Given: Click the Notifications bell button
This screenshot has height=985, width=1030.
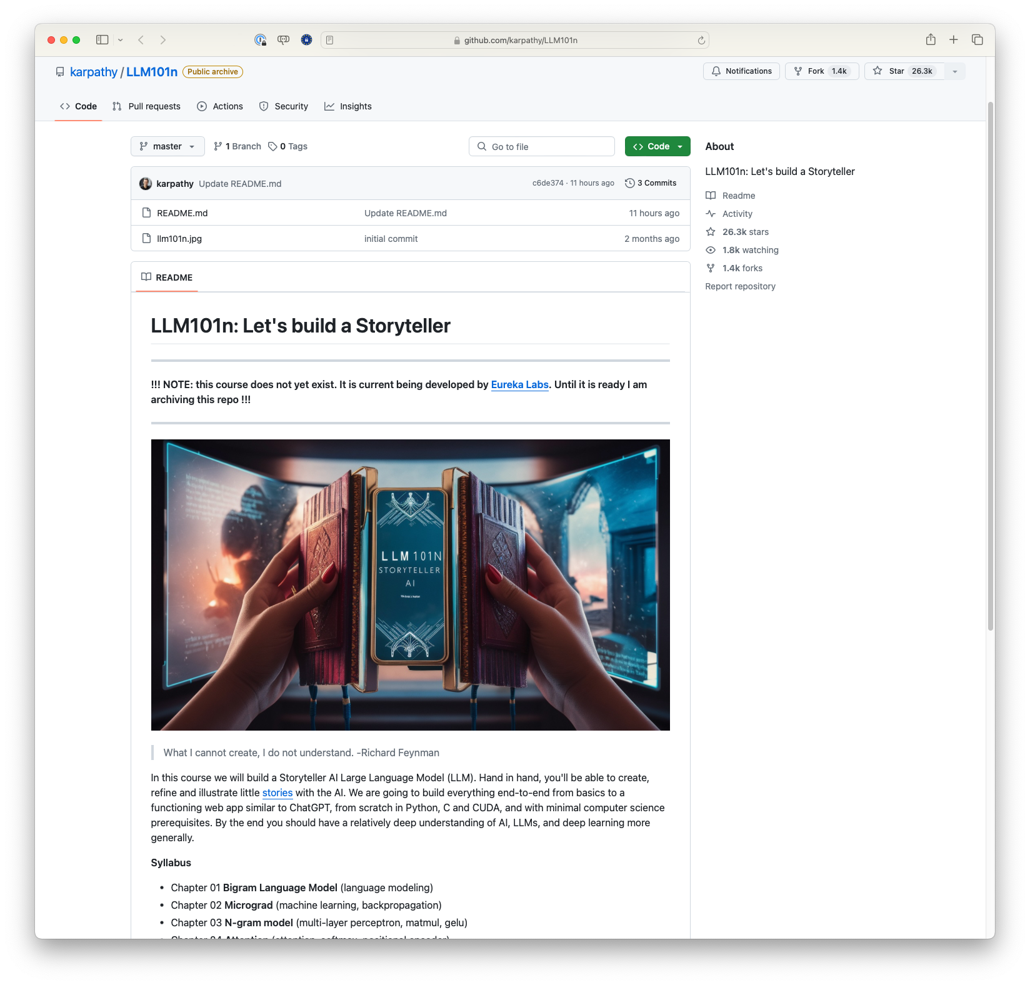Looking at the screenshot, I should click(741, 71).
